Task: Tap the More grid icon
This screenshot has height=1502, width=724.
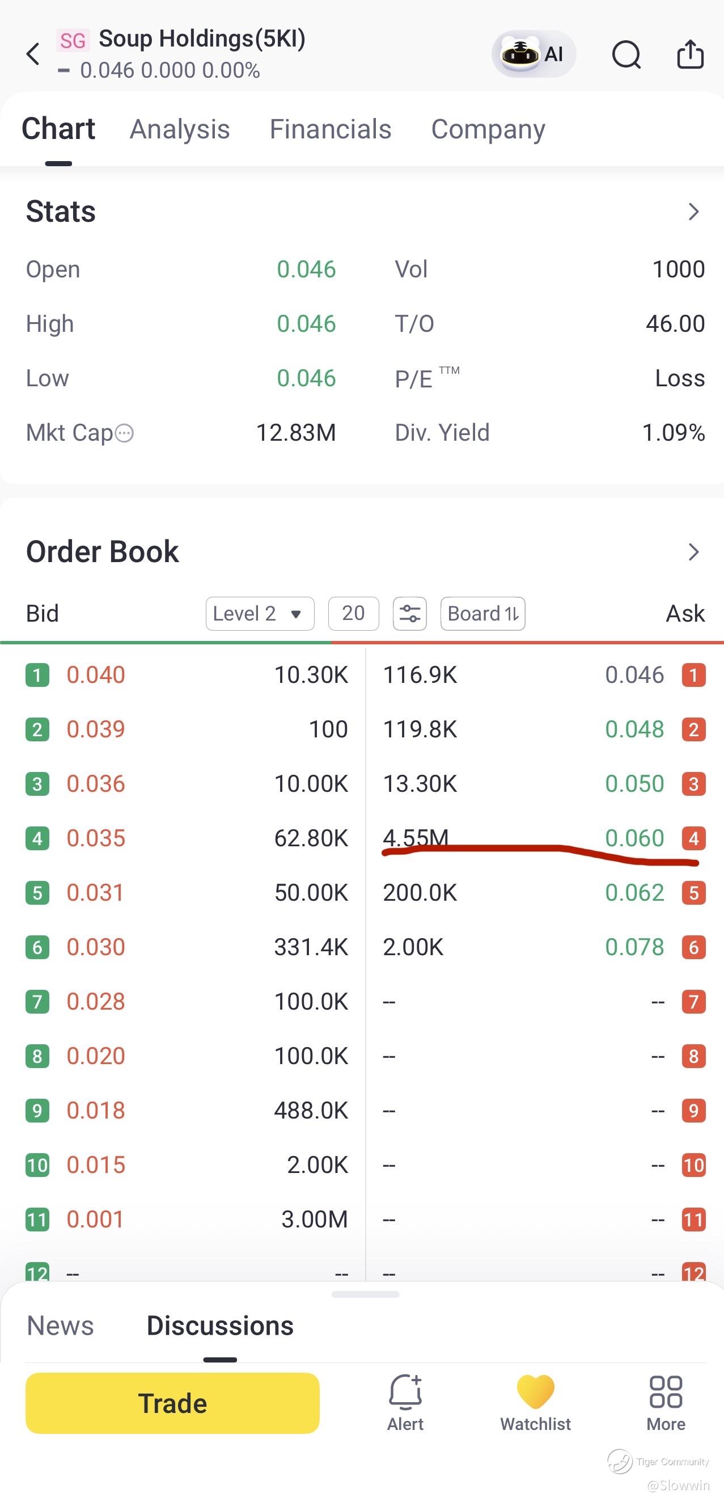Action: click(x=666, y=1403)
